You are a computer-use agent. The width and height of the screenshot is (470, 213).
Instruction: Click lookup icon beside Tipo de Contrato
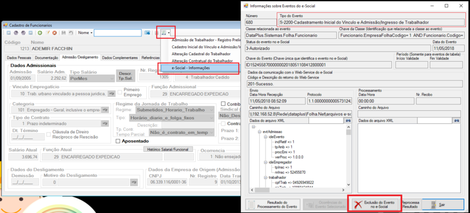[105, 123]
